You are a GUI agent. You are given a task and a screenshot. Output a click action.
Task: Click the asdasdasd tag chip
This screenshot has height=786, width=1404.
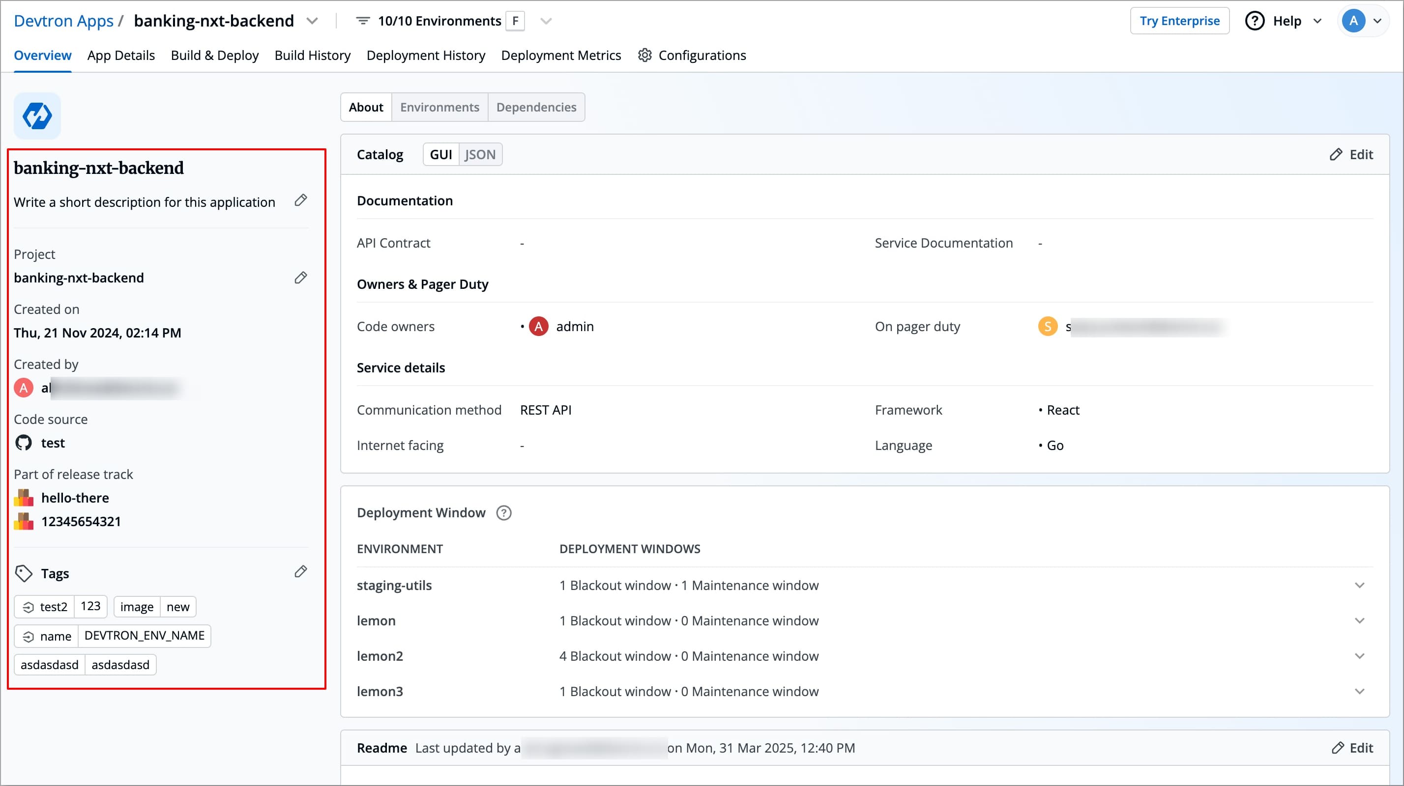pos(85,665)
